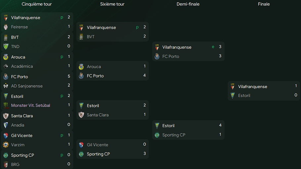301x169 pixels.
Task: Click the BRG club crest
Action: pos(6,164)
